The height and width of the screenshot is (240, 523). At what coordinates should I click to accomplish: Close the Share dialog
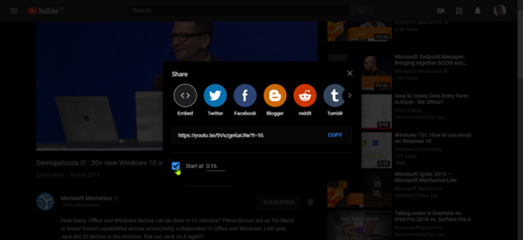click(350, 73)
